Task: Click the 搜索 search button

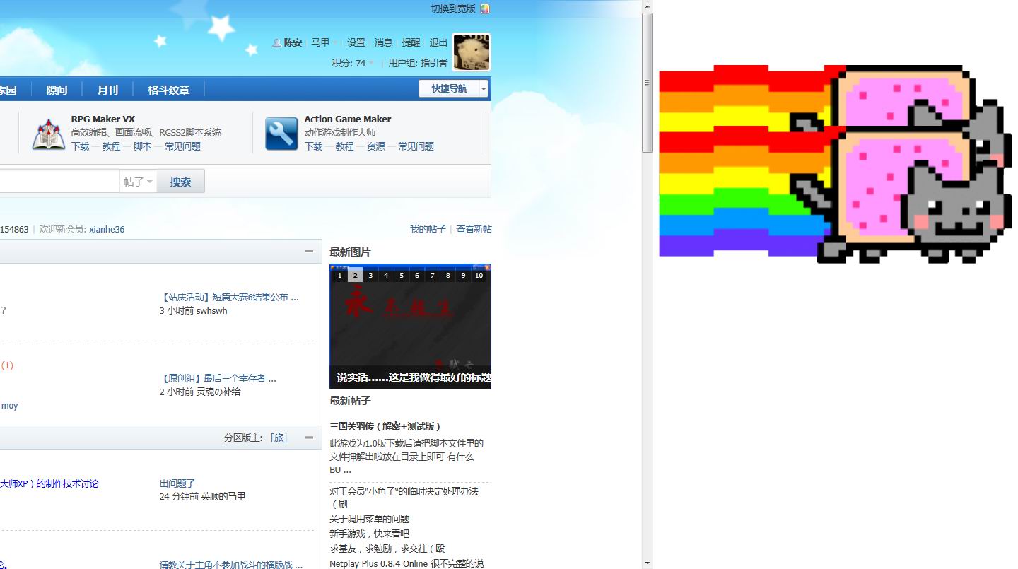Action: [180, 182]
